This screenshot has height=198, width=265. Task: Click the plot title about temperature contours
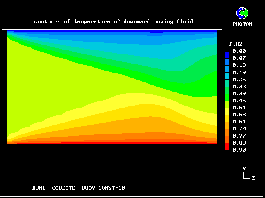(x=113, y=21)
